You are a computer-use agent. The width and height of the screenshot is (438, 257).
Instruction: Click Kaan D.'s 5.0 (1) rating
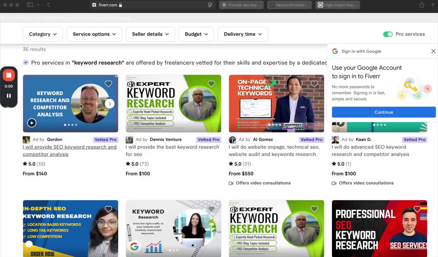coord(341,164)
